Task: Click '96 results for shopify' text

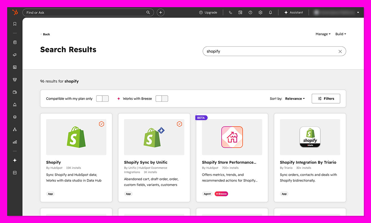Action: coord(59,81)
